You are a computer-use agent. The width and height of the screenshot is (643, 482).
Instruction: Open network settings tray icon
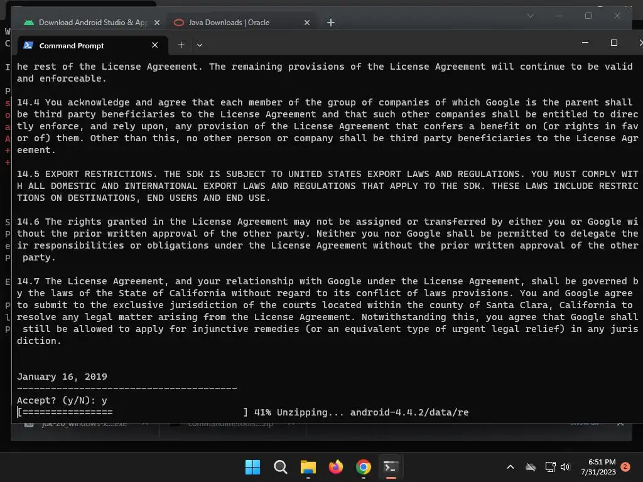point(550,467)
